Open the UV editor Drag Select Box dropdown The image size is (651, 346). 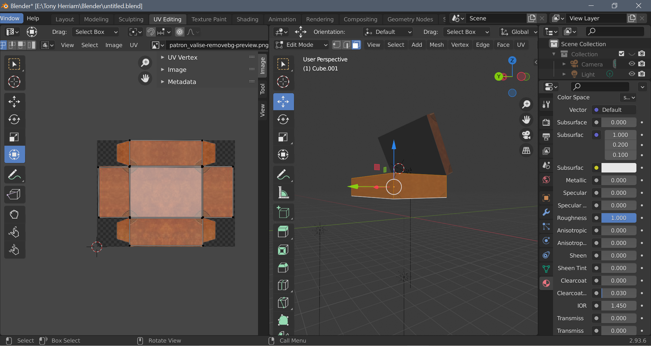click(x=96, y=32)
